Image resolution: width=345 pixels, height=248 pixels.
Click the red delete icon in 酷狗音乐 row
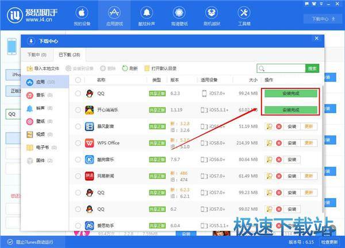tap(279, 160)
